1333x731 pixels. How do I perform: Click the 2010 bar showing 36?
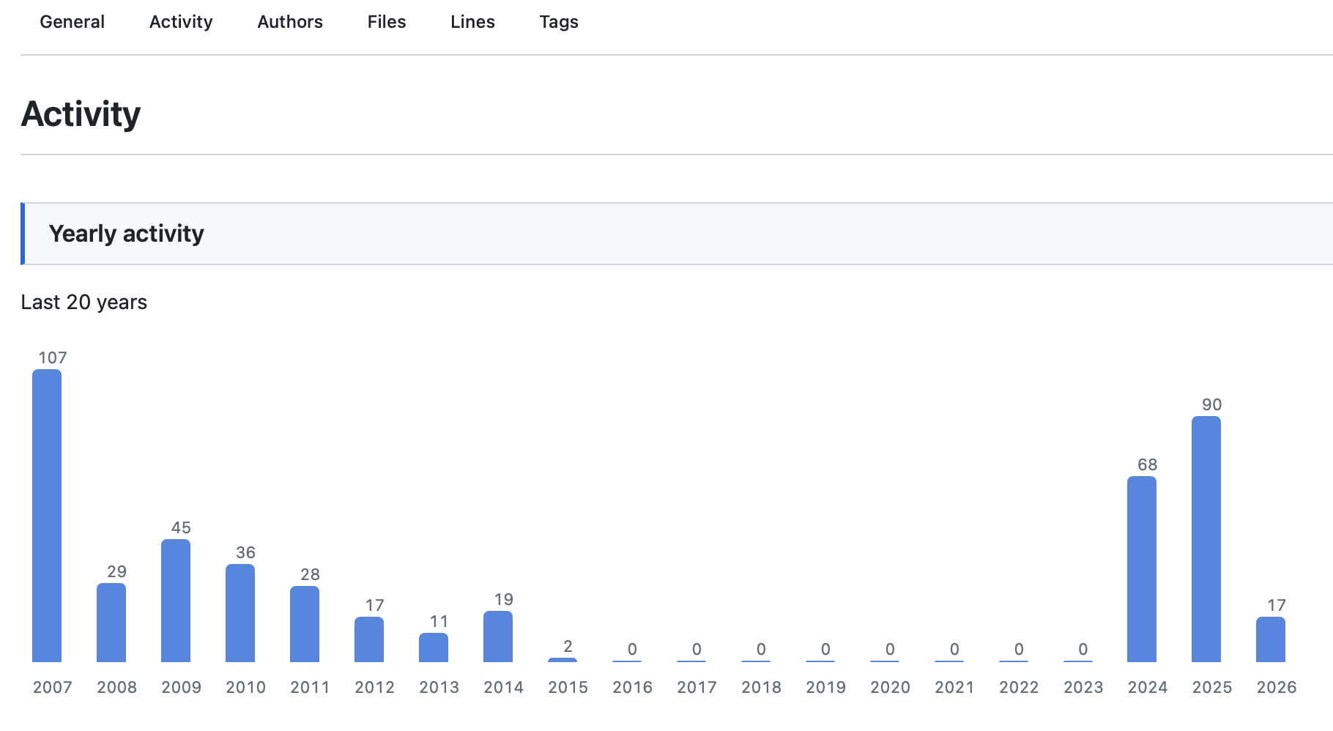tap(240, 613)
